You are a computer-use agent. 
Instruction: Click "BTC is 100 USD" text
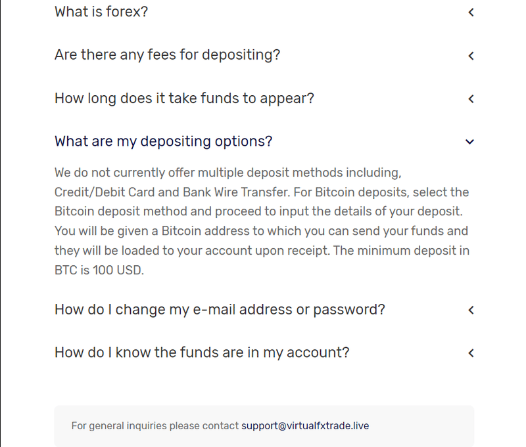(98, 270)
